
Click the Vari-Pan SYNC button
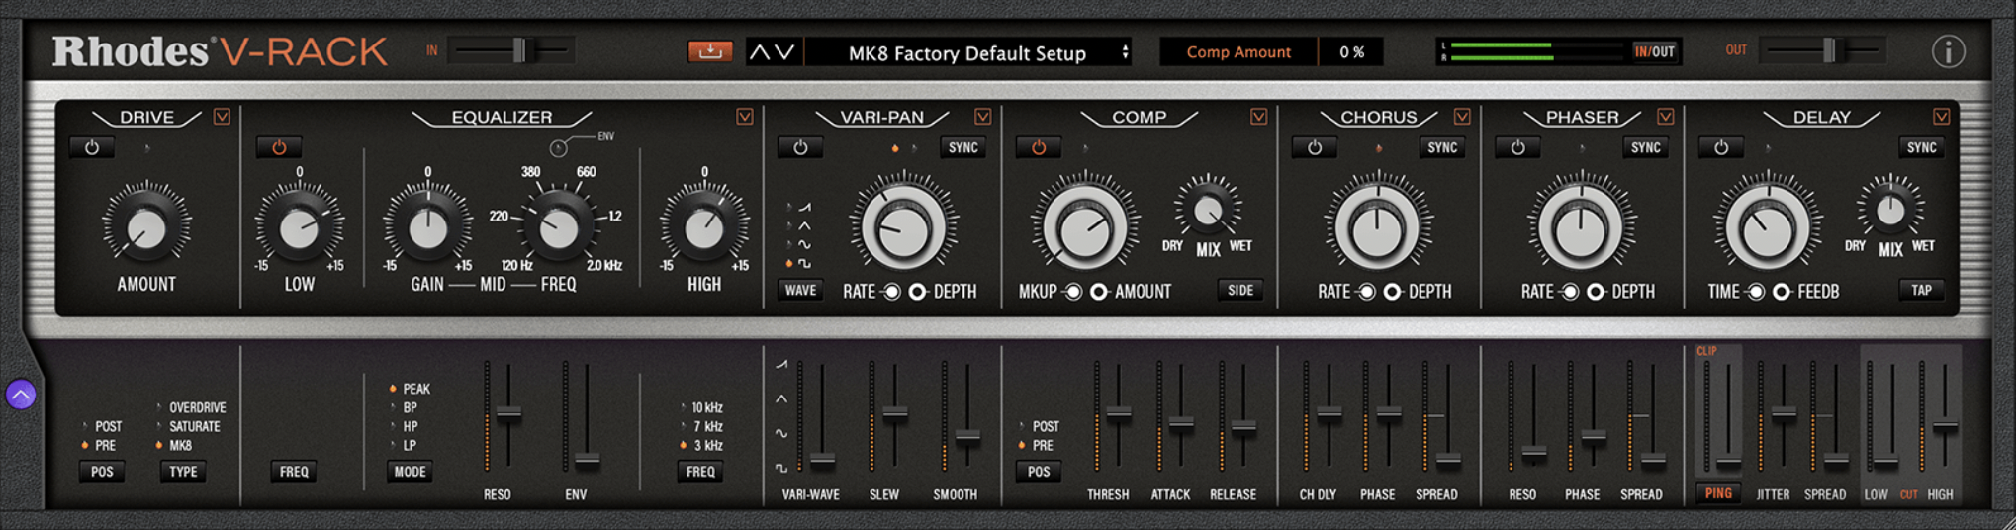click(962, 148)
